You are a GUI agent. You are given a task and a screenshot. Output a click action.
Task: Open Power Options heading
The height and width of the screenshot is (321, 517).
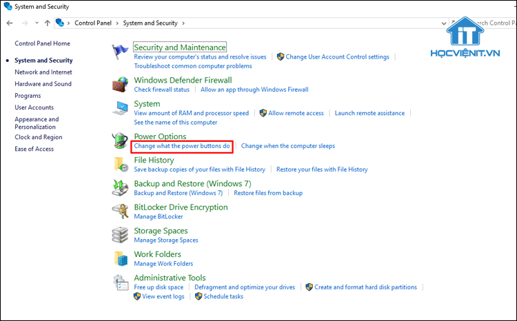coord(160,136)
